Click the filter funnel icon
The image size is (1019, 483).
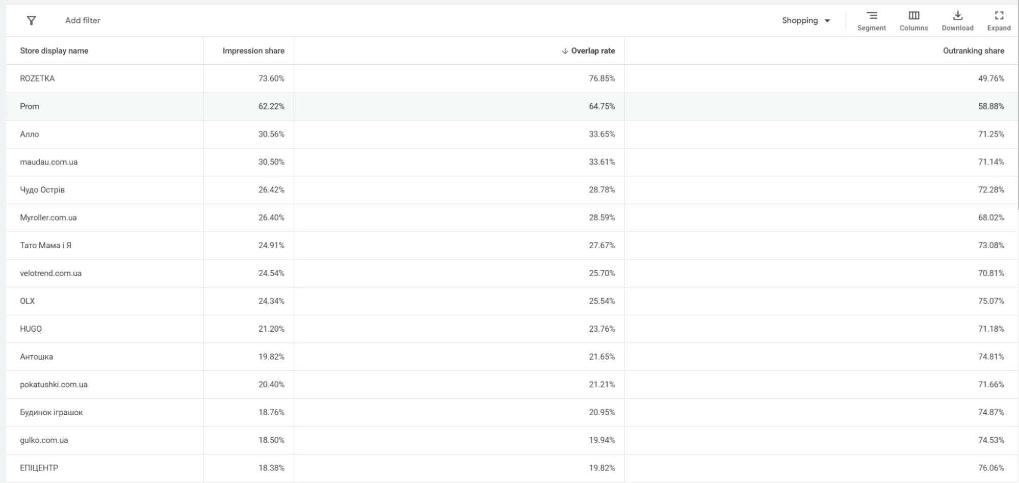tap(31, 20)
